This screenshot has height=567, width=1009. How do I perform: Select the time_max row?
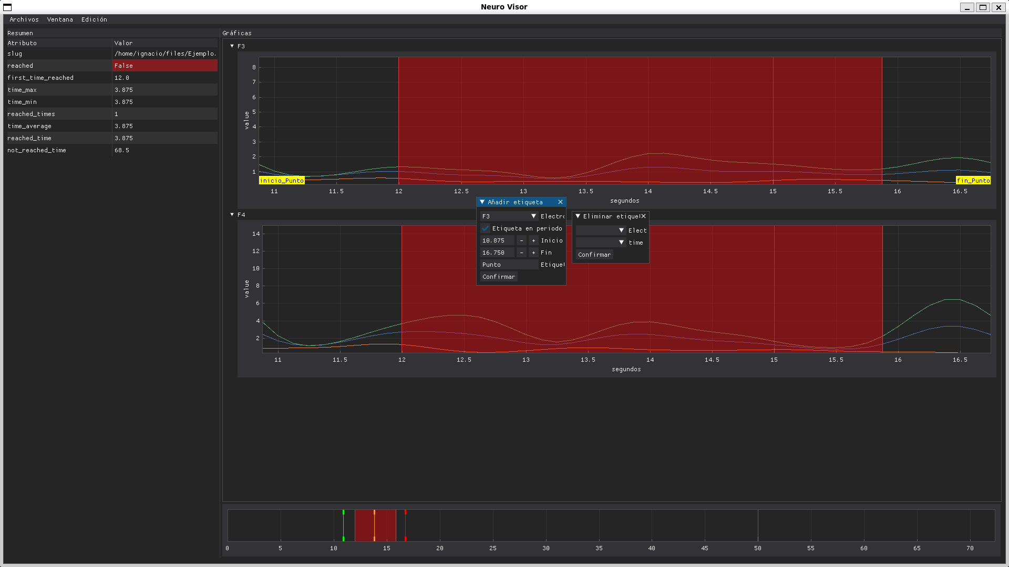[x=111, y=90]
